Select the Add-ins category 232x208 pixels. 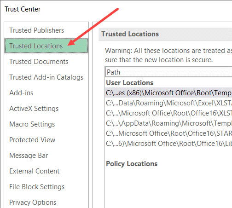pos(46,93)
